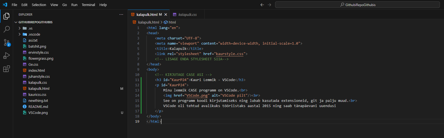Open the Extensions view icon

(x=7, y=69)
